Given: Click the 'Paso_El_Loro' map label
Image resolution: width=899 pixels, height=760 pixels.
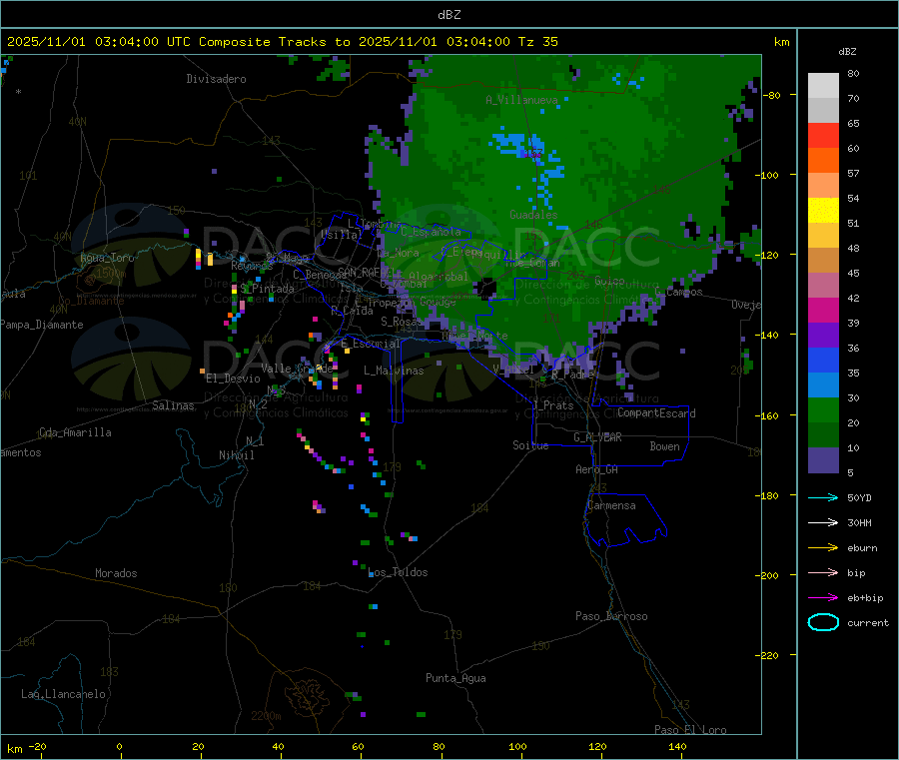Looking at the screenshot, I should click(690, 730).
